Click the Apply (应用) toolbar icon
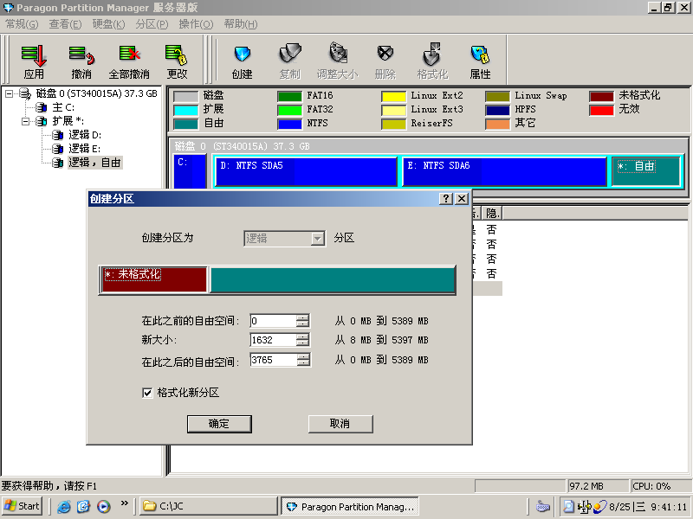 click(34, 55)
